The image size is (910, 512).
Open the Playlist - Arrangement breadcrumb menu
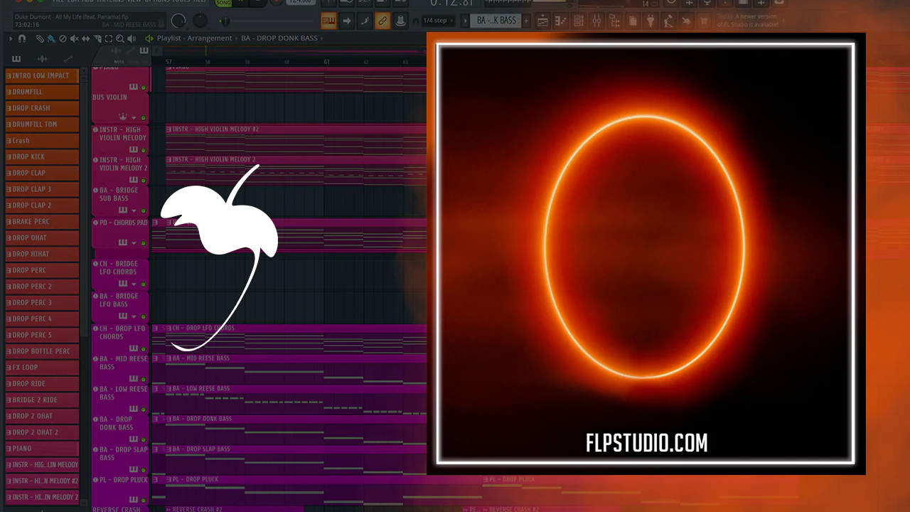tap(194, 38)
